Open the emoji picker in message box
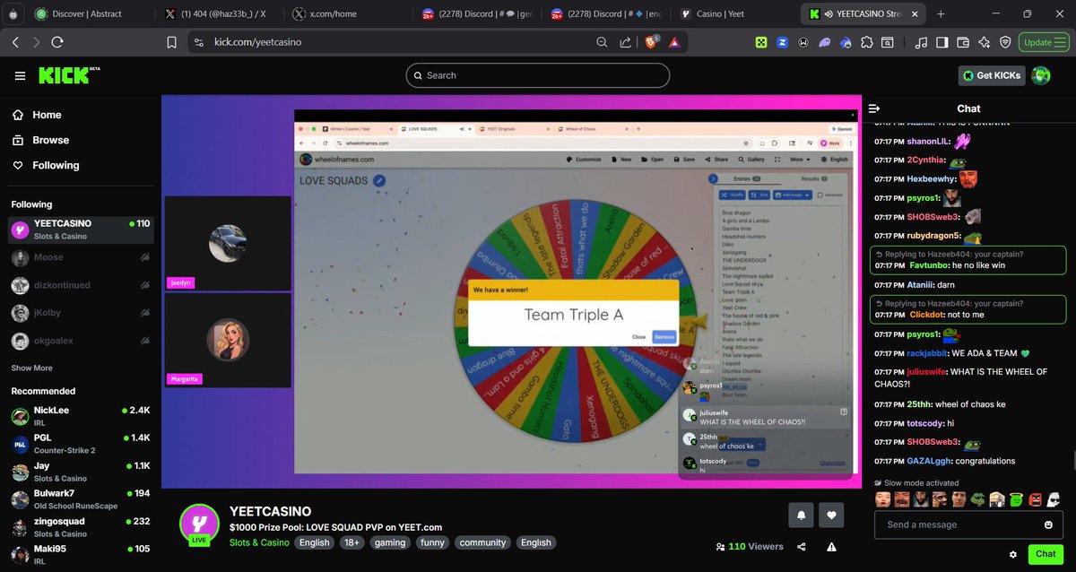The height and width of the screenshot is (572, 1076). click(x=1048, y=524)
